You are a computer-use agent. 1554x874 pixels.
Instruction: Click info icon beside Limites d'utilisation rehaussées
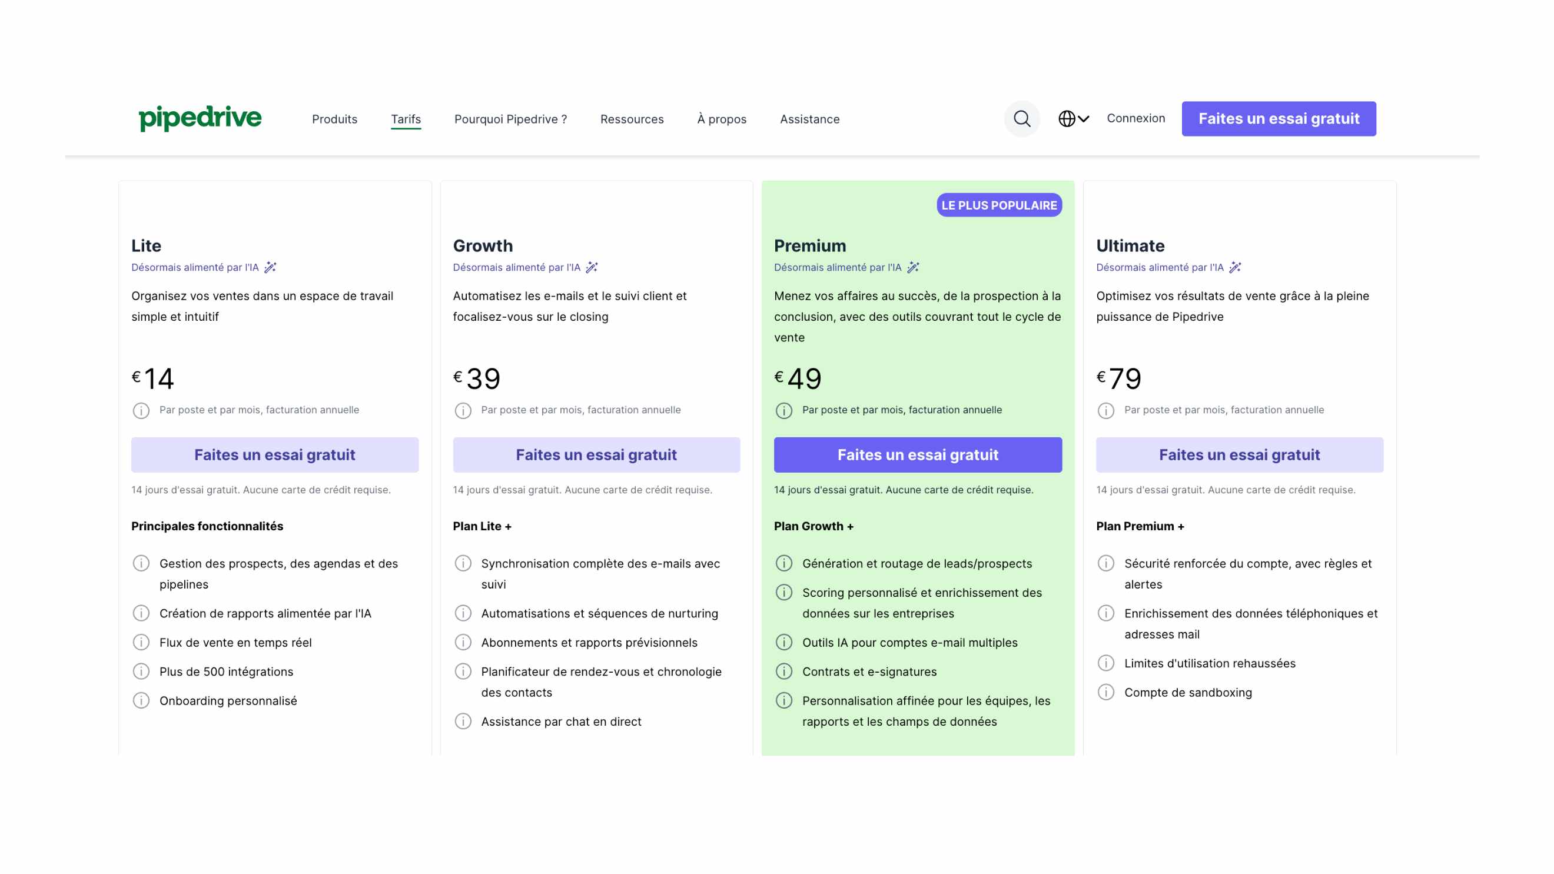pos(1106,663)
